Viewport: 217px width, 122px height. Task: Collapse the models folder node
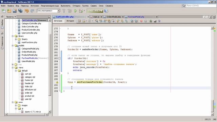coord(13,45)
